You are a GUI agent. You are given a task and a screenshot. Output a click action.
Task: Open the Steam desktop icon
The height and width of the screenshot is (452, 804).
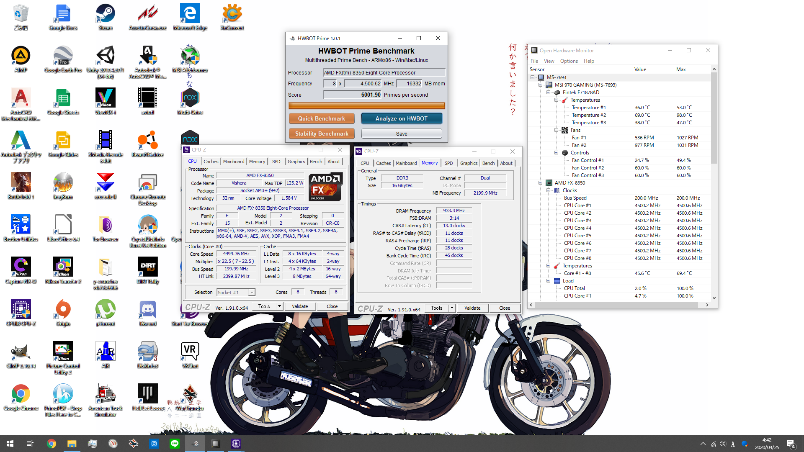tap(106, 17)
